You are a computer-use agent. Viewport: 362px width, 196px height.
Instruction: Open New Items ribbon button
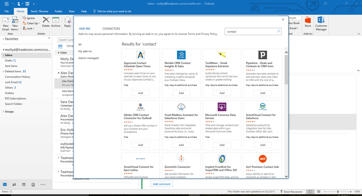[15, 24]
